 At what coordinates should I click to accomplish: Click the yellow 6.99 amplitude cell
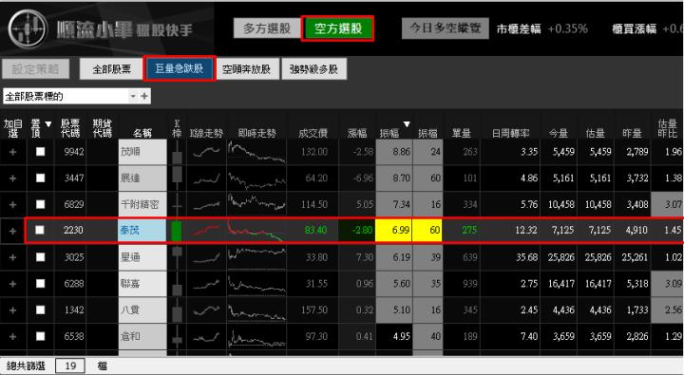394,230
